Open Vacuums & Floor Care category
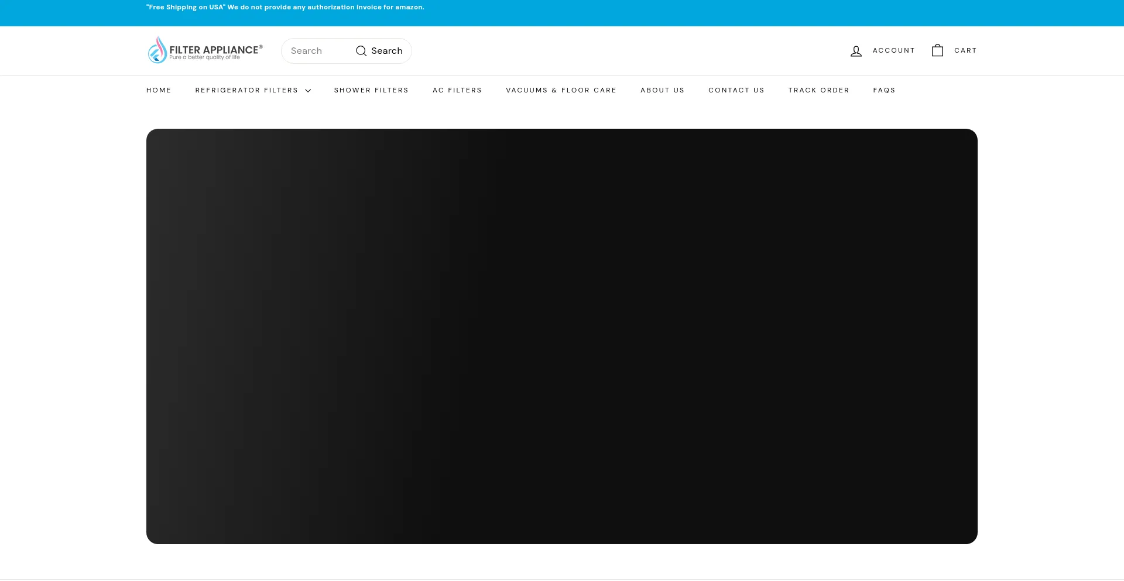The height and width of the screenshot is (581, 1124). 561,90
